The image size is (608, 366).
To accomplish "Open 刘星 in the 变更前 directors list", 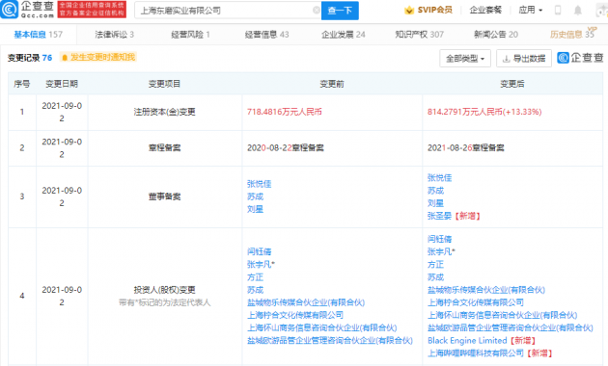I will pyautogui.click(x=255, y=209).
